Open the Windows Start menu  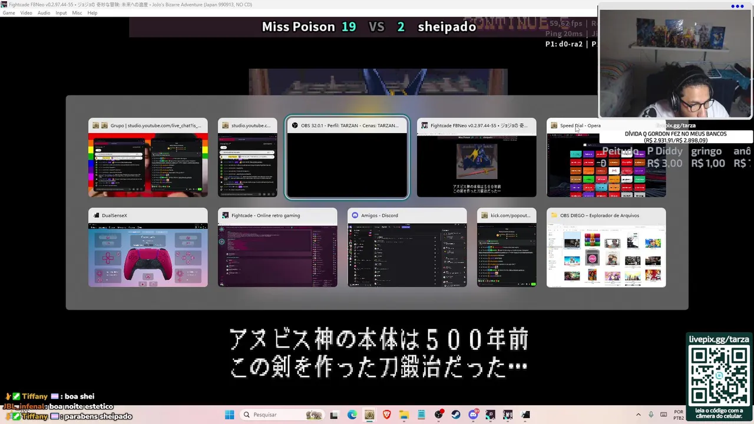[229, 415]
